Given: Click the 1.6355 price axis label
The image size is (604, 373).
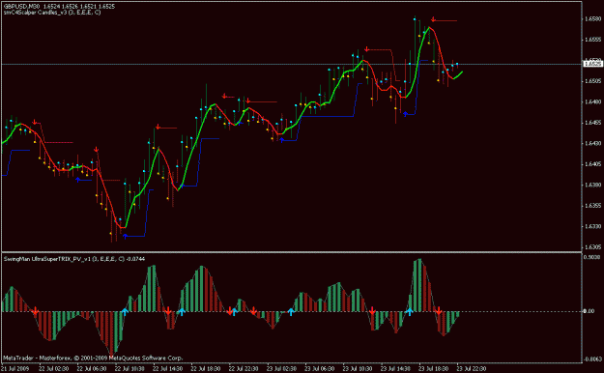Looking at the screenshot, I should (592, 206).
